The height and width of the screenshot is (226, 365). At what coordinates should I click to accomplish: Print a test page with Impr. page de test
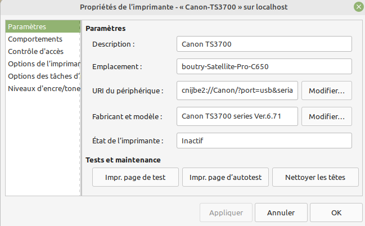pos(136,177)
